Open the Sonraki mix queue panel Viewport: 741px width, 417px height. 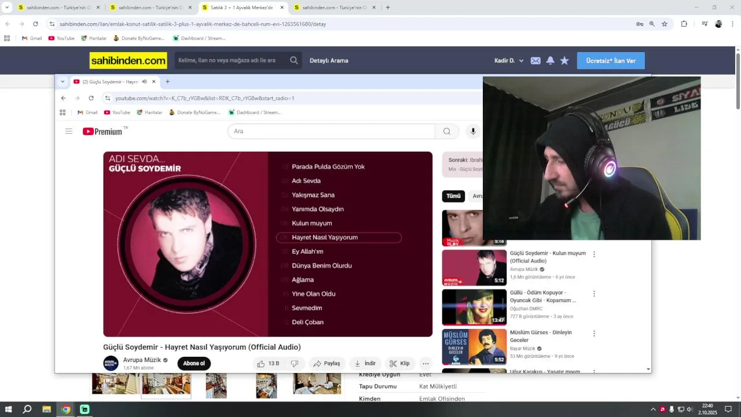pos(463,164)
